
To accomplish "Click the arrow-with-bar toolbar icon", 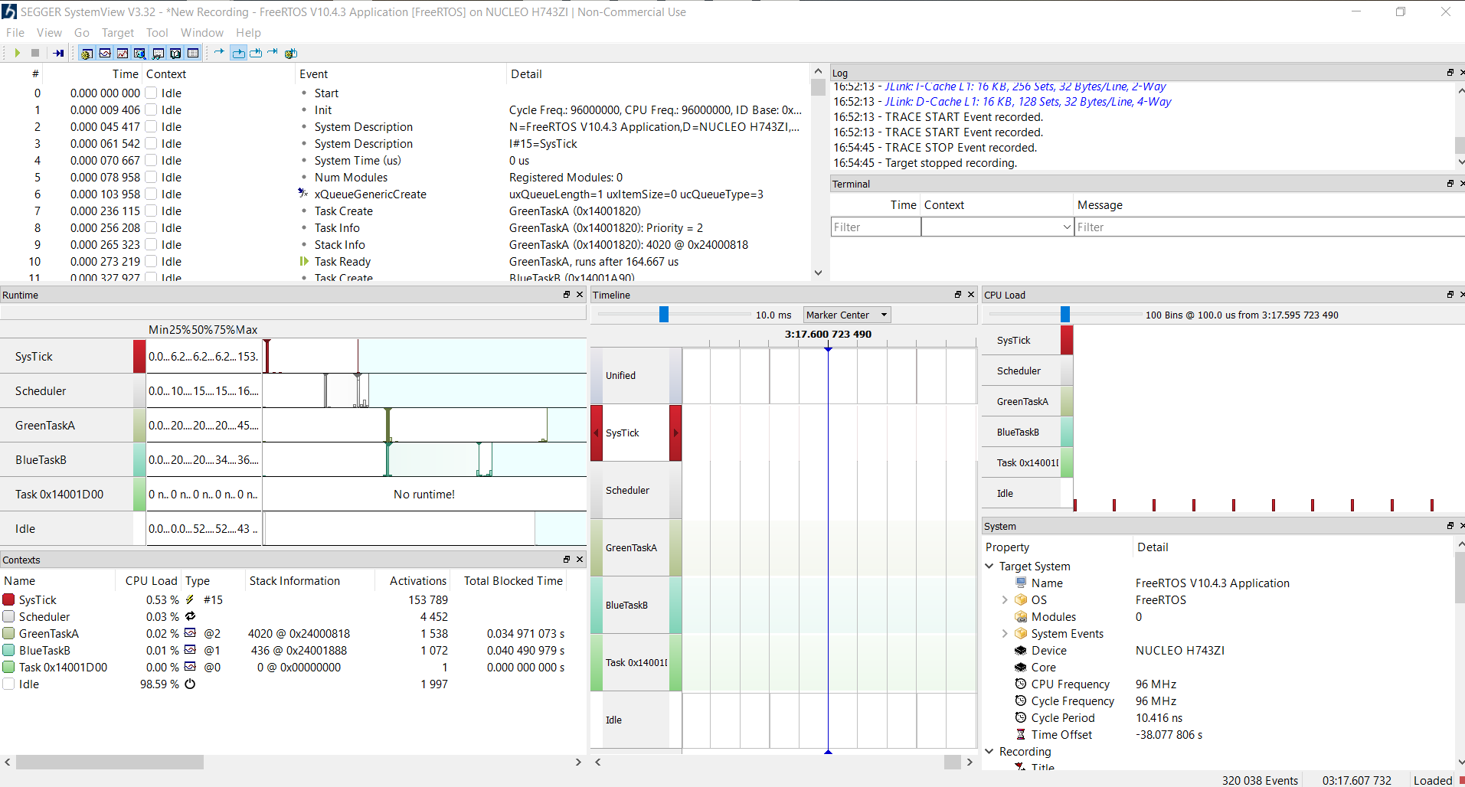I will click(x=273, y=53).
